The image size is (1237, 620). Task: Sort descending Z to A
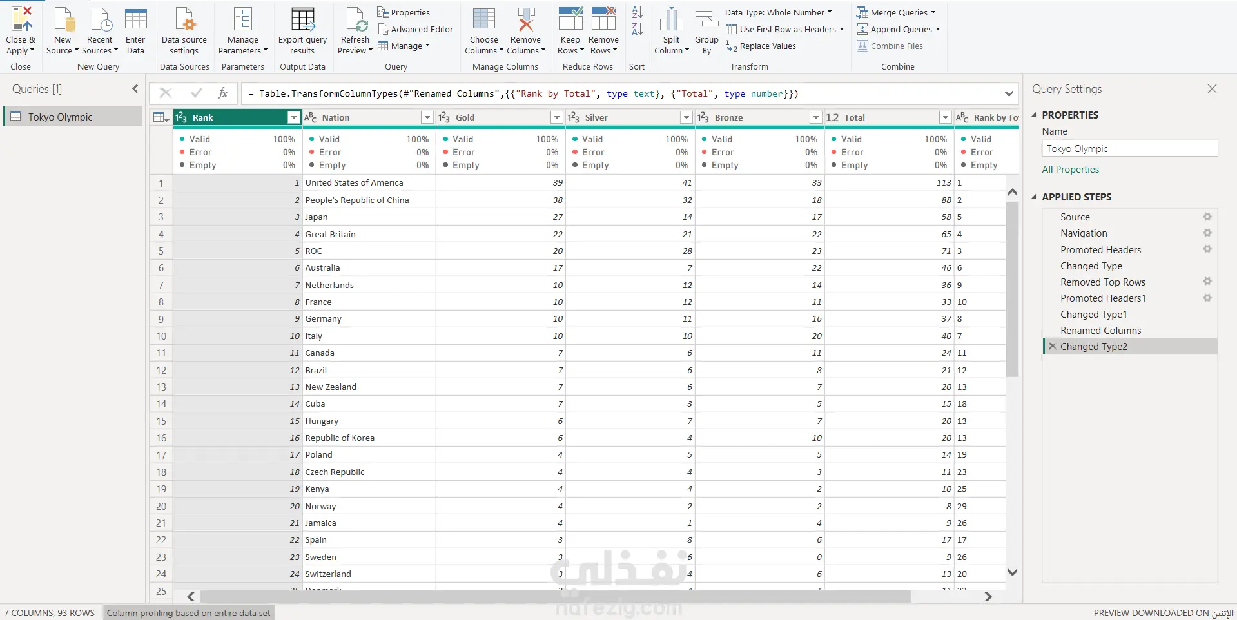pyautogui.click(x=637, y=28)
